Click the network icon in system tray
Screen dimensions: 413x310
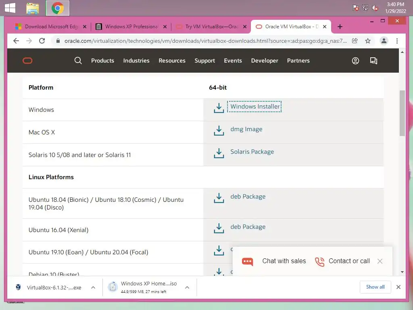pos(365,8)
